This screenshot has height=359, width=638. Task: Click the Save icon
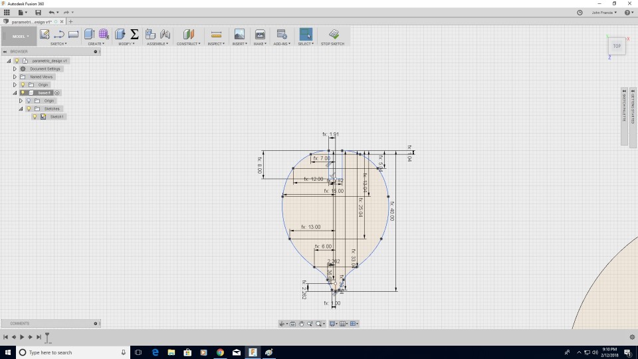point(38,13)
